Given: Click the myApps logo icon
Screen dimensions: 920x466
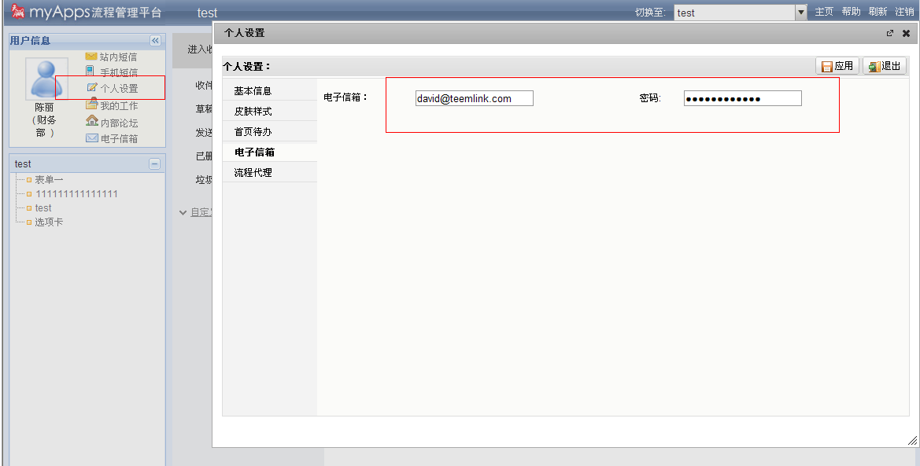Looking at the screenshot, I should tap(17, 11).
